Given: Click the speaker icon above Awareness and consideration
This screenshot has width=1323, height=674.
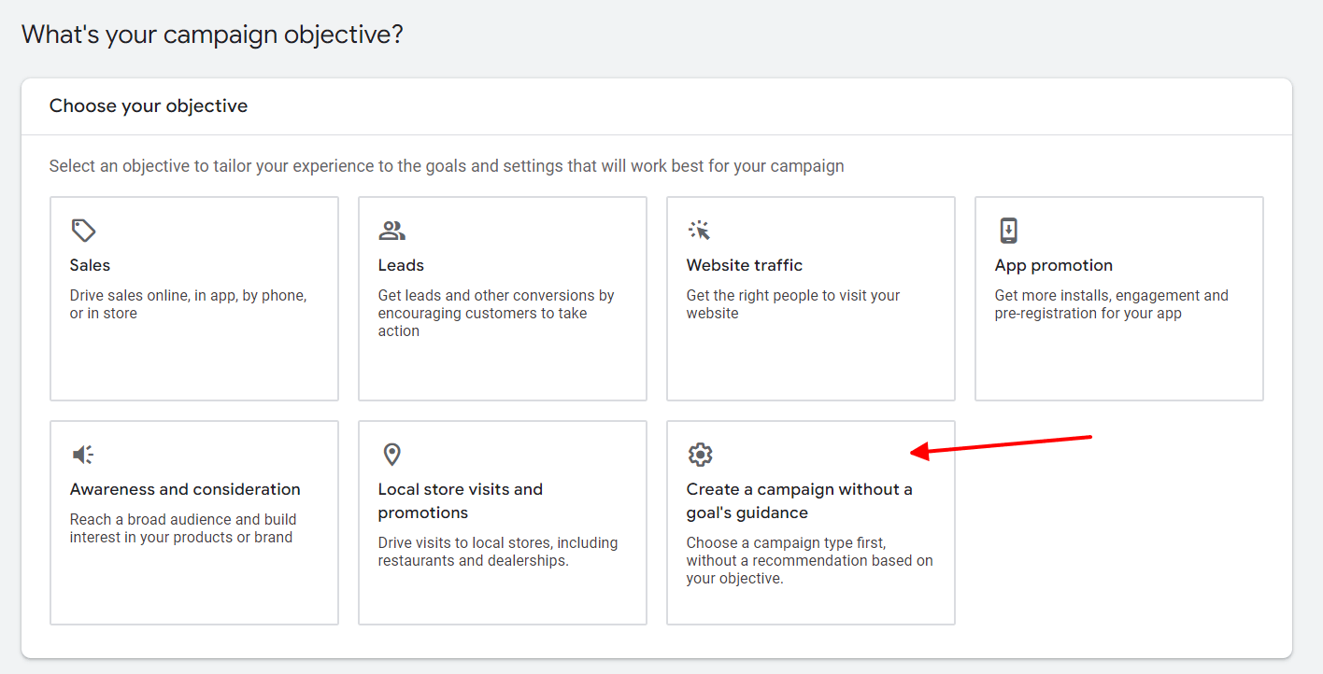Looking at the screenshot, I should (83, 454).
